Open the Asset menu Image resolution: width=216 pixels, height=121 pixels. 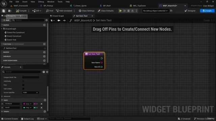coord(25,2)
